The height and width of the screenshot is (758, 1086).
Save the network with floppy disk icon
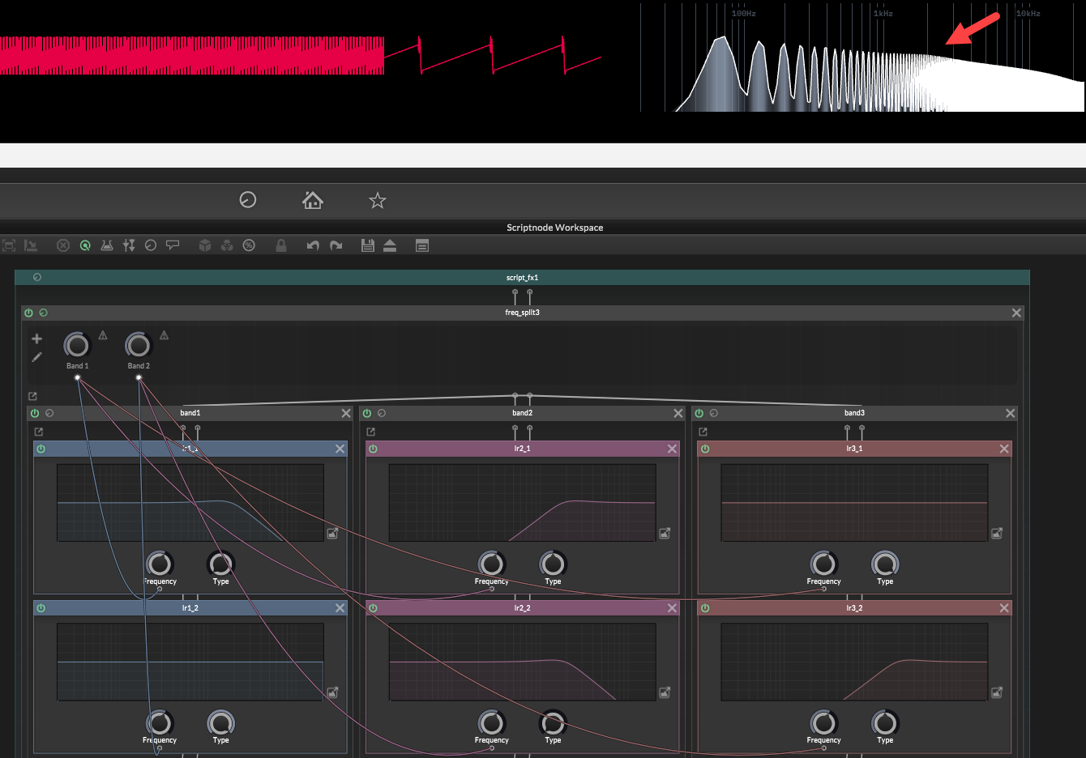point(367,245)
